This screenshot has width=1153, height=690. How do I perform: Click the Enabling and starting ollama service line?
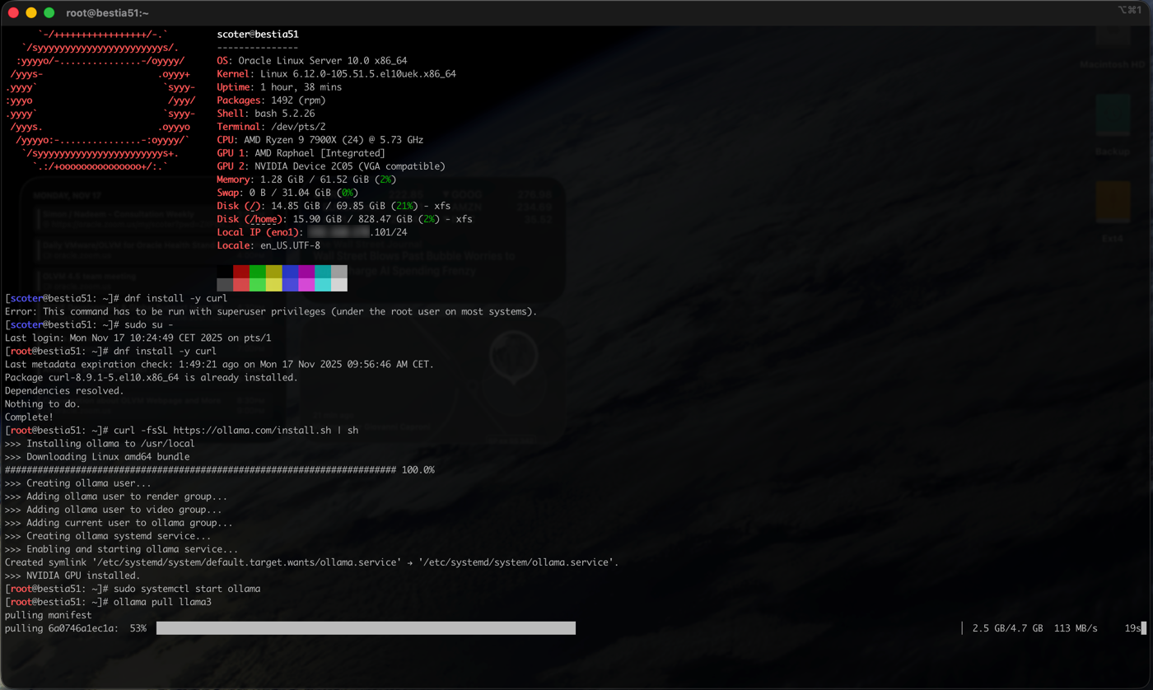point(122,549)
